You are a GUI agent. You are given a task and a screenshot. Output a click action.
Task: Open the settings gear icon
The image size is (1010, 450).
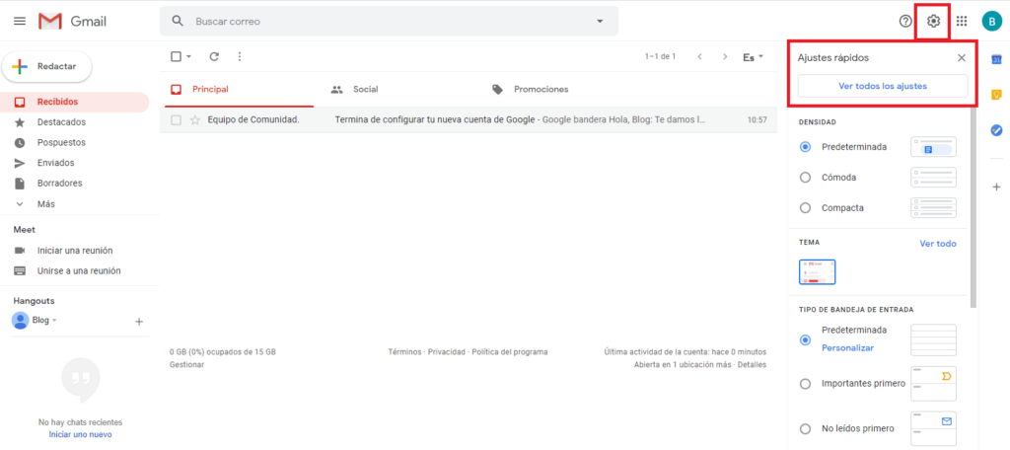click(x=933, y=21)
